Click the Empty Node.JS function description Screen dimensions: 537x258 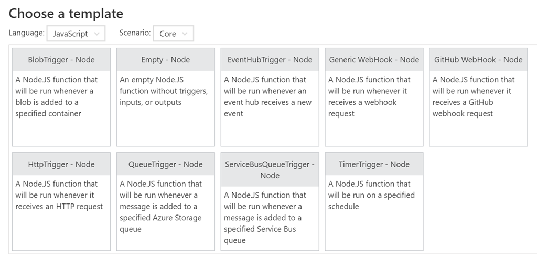[x=164, y=91]
